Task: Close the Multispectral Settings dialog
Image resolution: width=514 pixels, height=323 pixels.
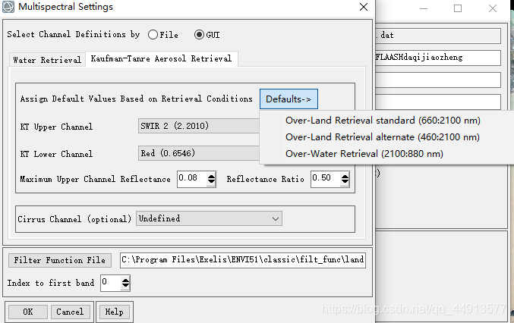Action: tap(363, 7)
